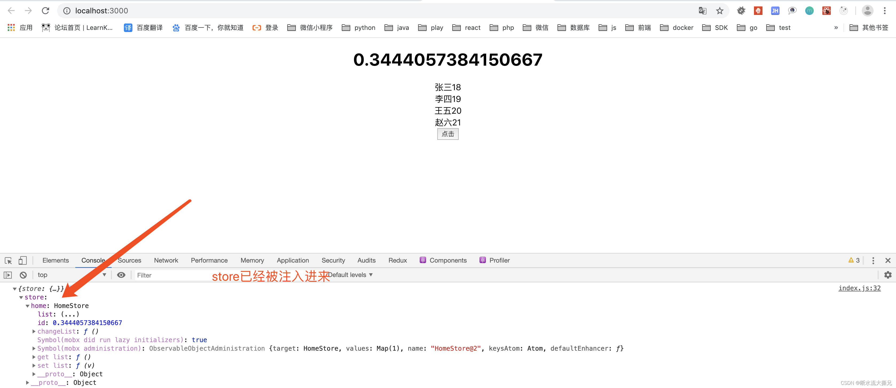This screenshot has width=896, height=388.
Task: Click the 点击 button on page
Action: (448, 134)
